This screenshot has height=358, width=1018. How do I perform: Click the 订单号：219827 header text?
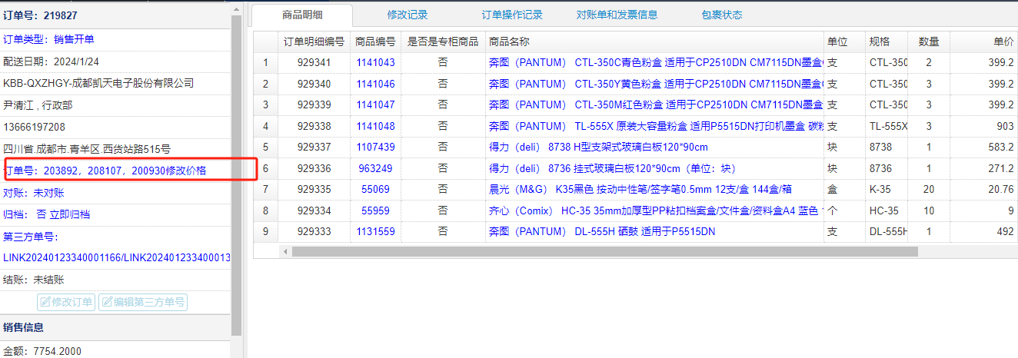(x=40, y=15)
